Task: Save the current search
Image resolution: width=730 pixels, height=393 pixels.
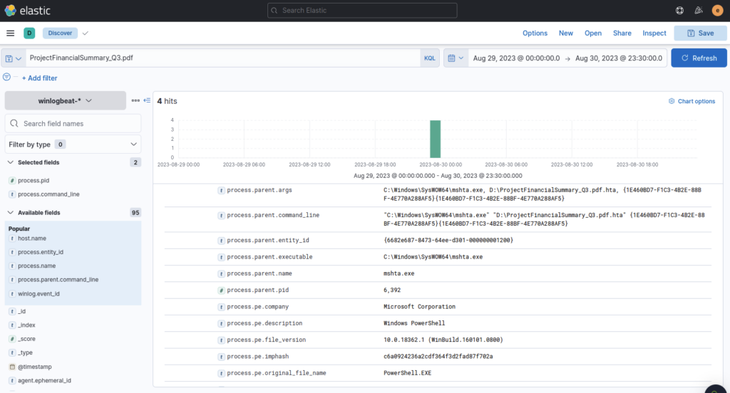Action: 700,33
